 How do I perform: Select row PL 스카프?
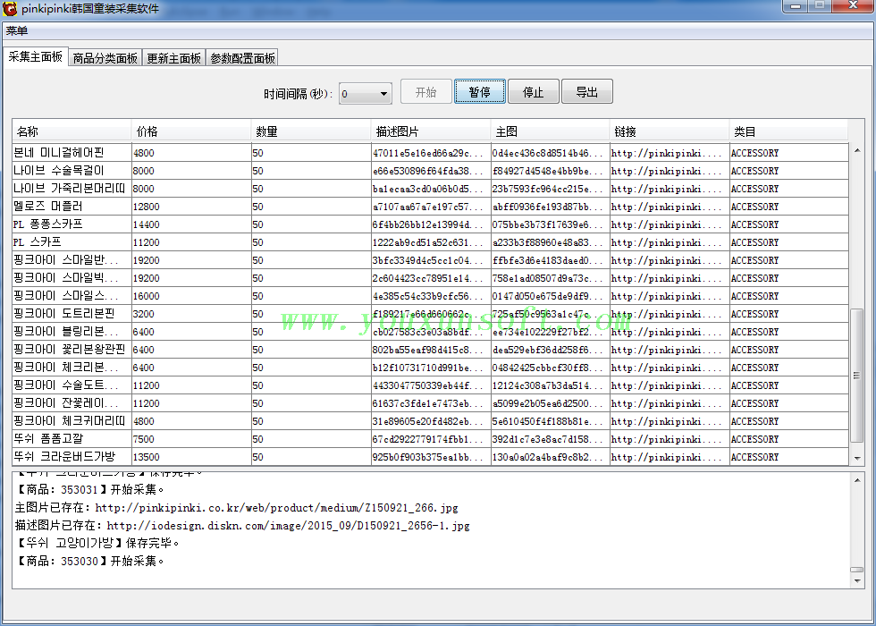coord(430,242)
